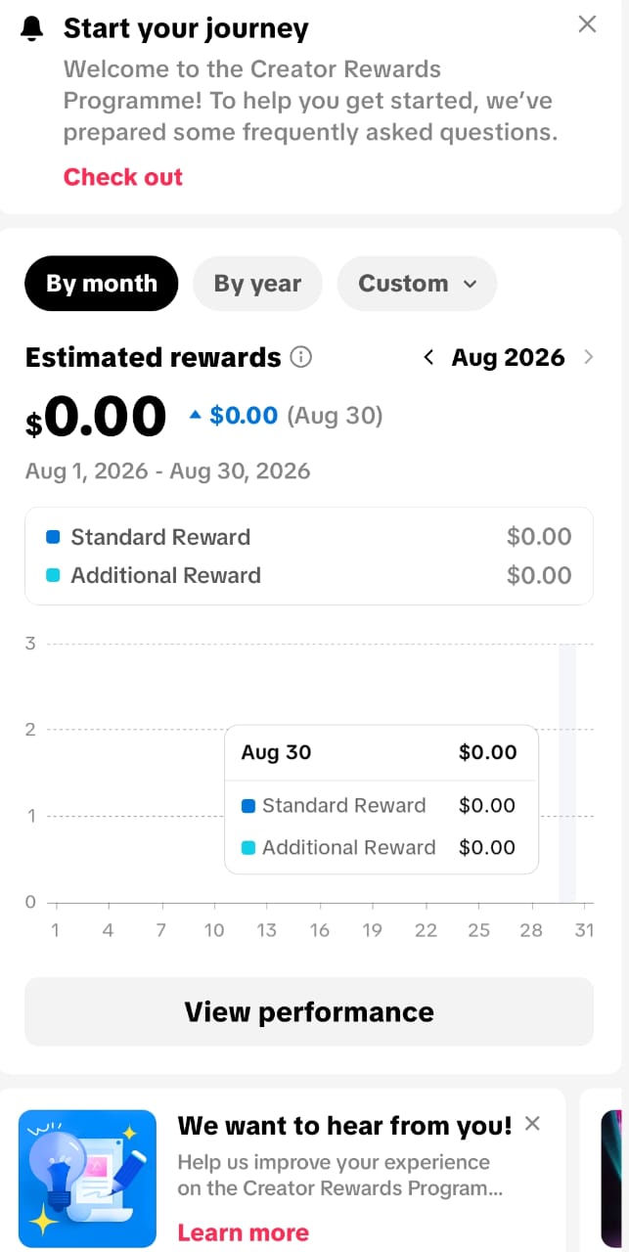Click the Aug 30 chart tooltip
This screenshot has width=629, height=1252.
click(382, 799)
